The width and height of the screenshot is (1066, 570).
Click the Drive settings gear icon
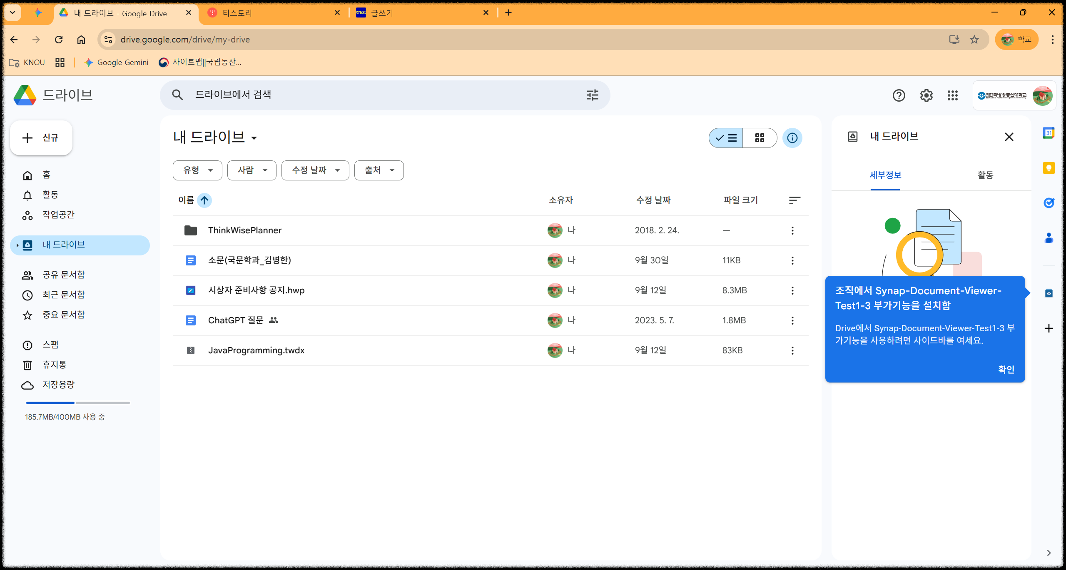pyautogui.click(x=926, y=95)
